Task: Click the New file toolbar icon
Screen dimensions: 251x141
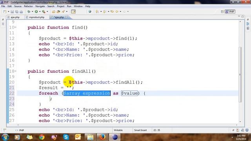Action: (x=5, y=12)
